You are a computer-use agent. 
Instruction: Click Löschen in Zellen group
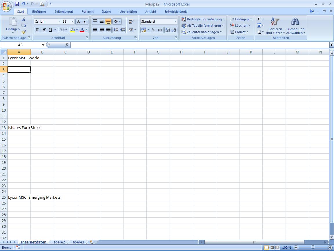(x=240, y=26)
